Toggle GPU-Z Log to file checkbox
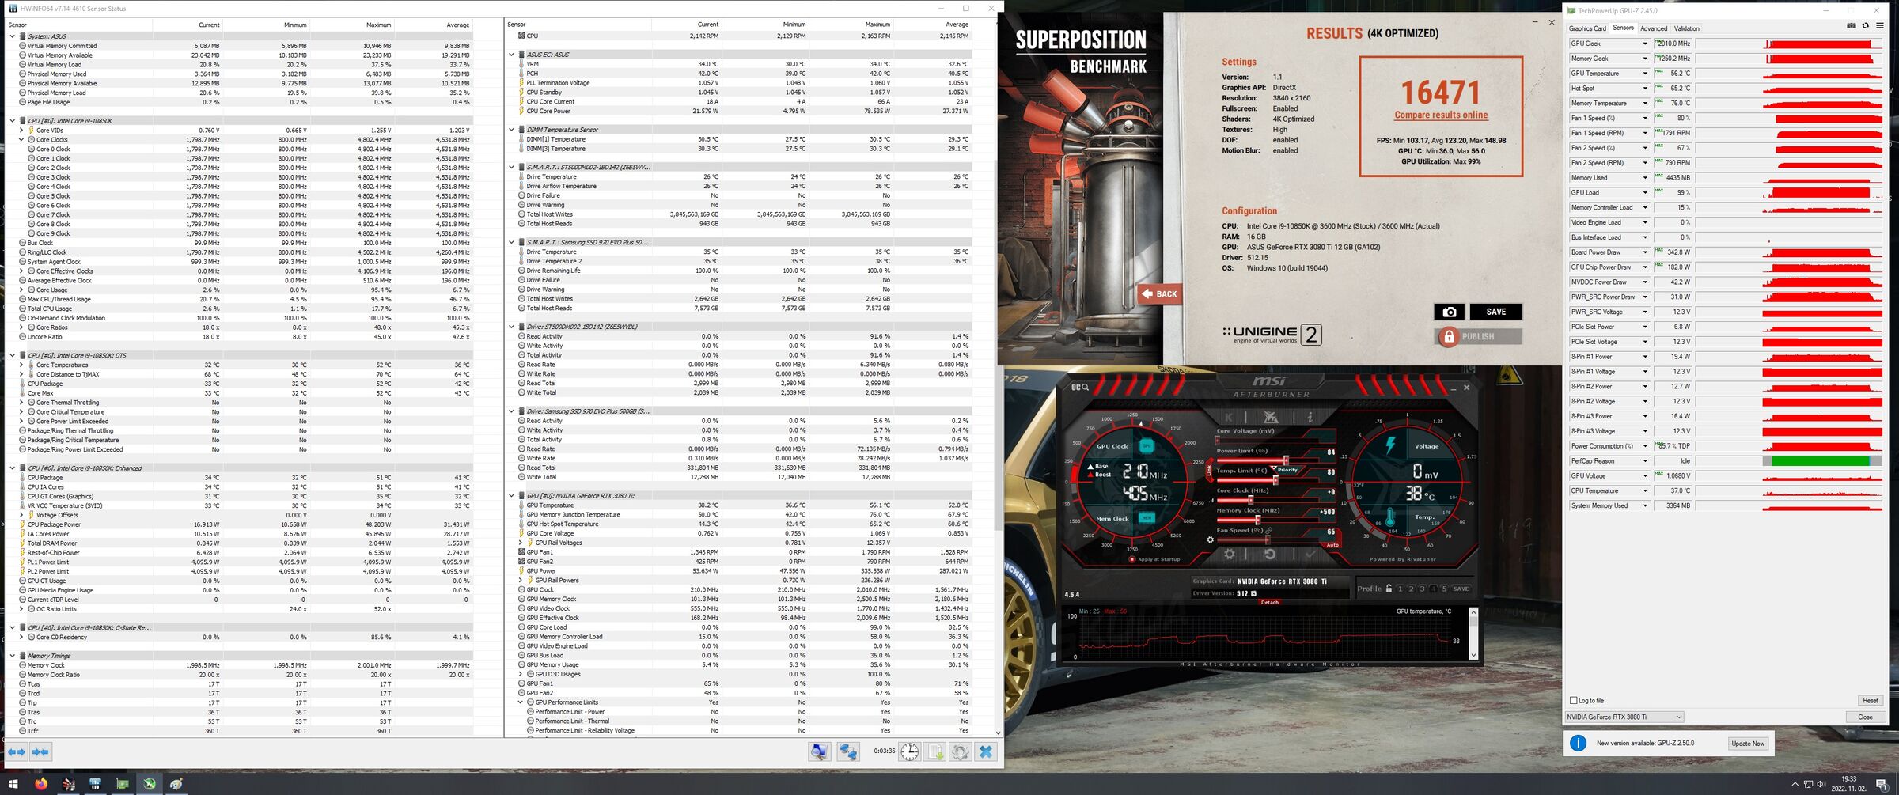Screen dimensions: 1899x795 tap(1573, 700)
